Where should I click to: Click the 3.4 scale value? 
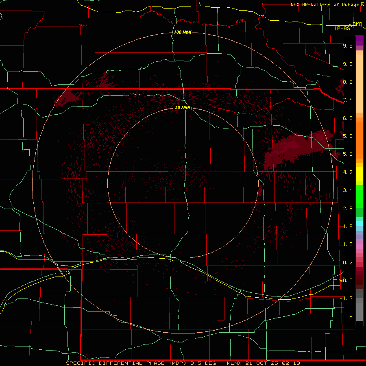[348, 190]
